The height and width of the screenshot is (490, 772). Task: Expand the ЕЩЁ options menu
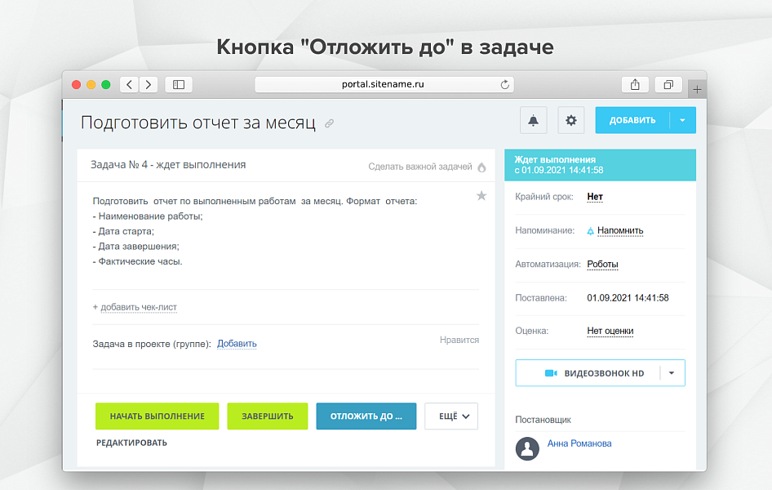pos(450,416)
